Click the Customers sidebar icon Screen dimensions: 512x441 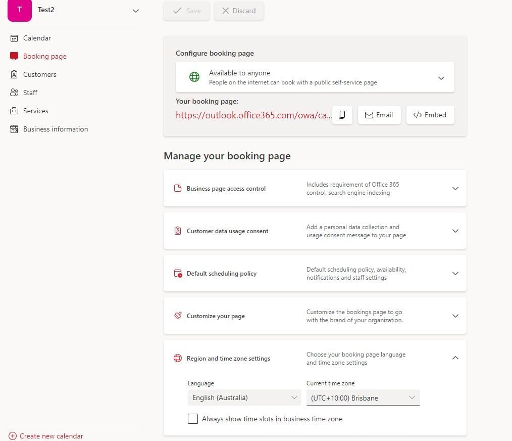(14, 74)
